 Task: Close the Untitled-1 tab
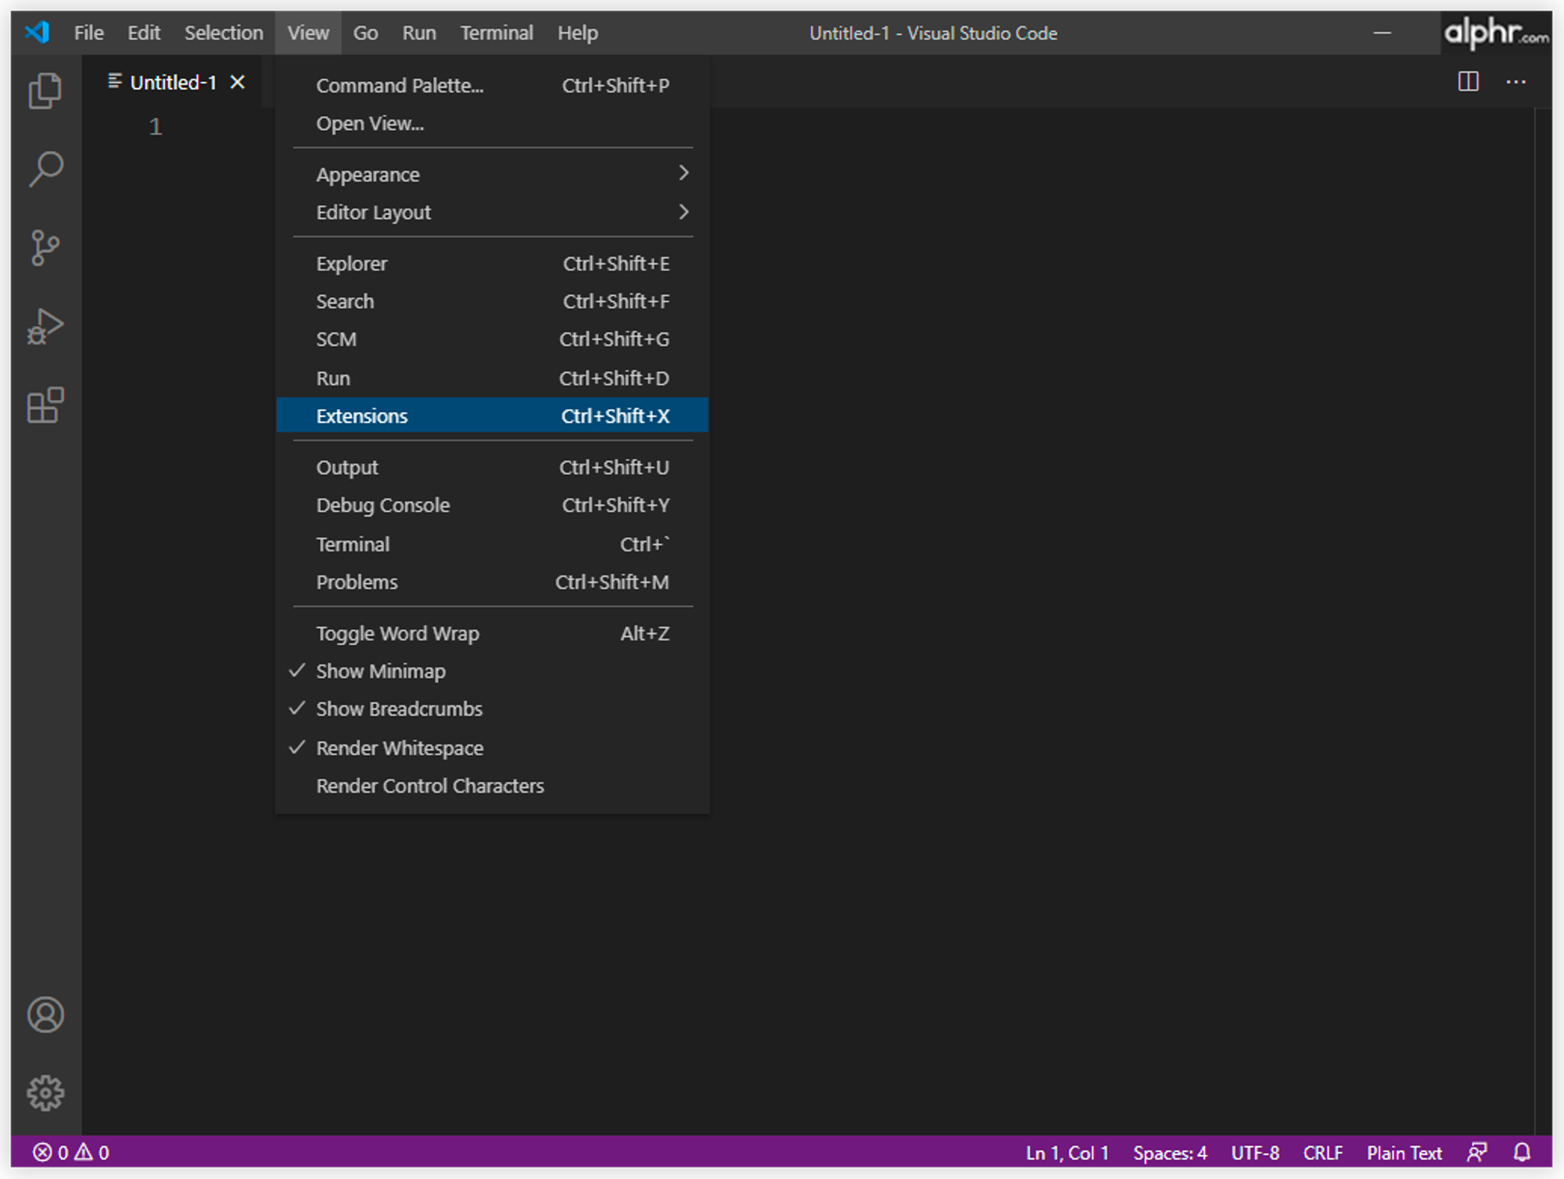tap(237, 81)
